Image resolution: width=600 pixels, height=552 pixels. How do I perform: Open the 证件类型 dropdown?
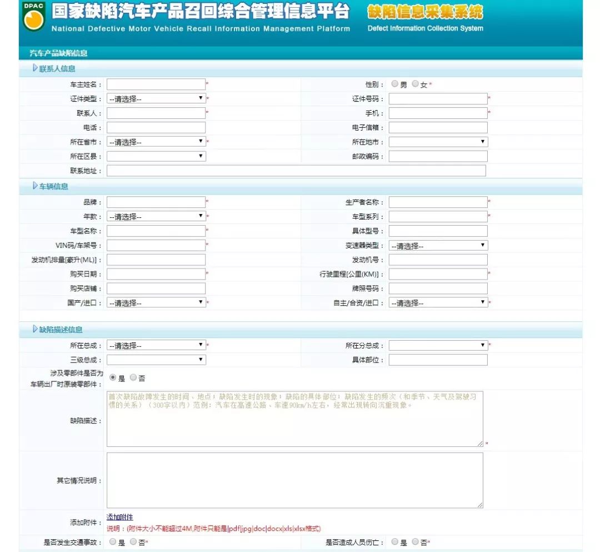click(x=156, y=99)
